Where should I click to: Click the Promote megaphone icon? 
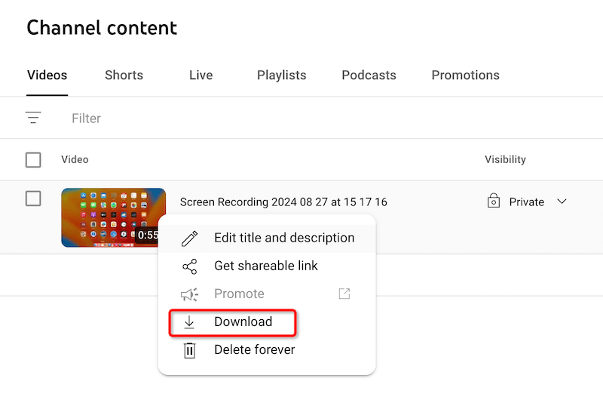[x=190, y=294]
